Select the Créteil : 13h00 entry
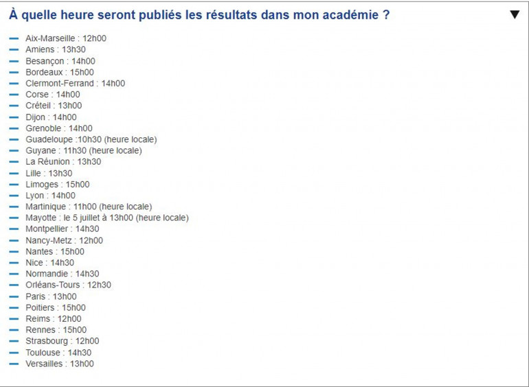Viewport: 529px width, 387px height. [x=54, y=106]
